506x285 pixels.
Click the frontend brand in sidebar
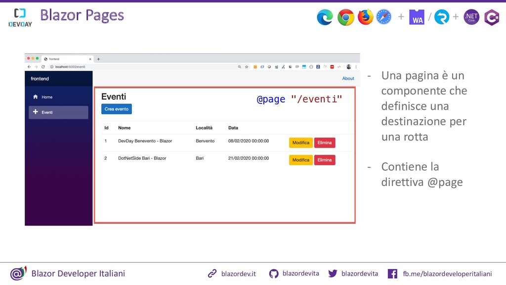click(40, 79)
